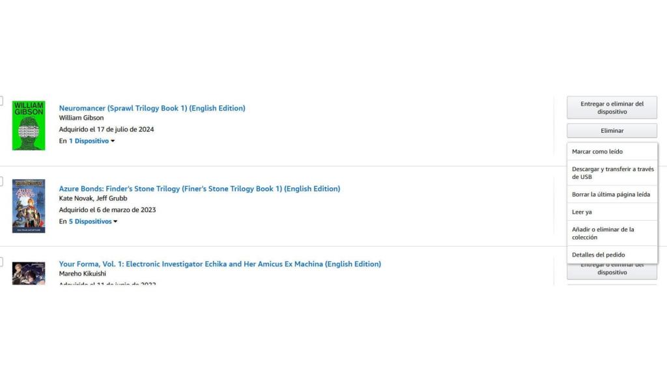Viewport: 667px width, 375px height.
Task: Open the Neuromancer title link
Action: [152, 108]
